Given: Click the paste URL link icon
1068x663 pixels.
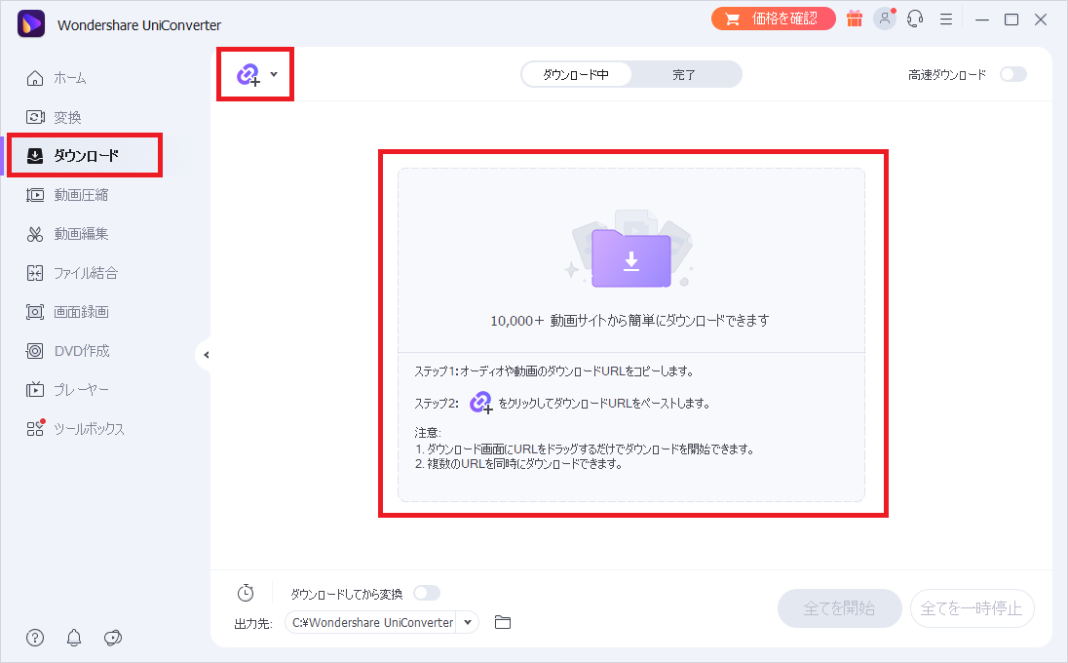Looking at the screenshot, I should coord(248,74).
